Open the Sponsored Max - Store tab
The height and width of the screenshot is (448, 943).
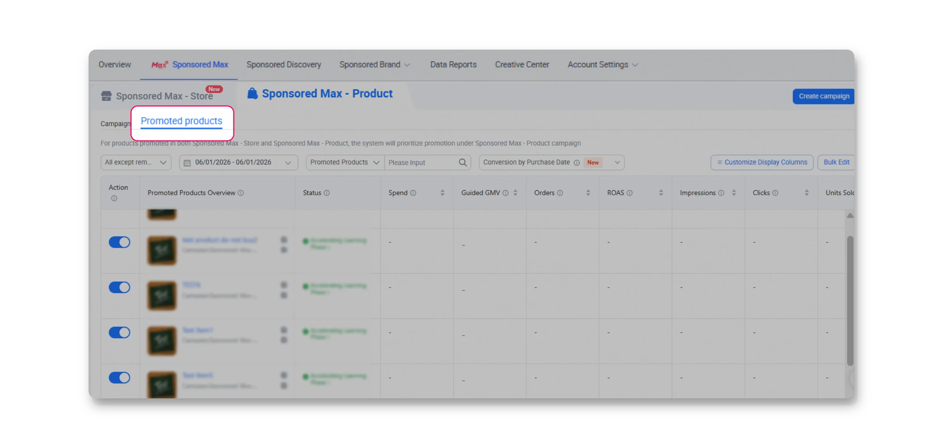click(164, 96)
